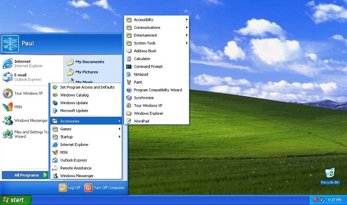The width and height of the screenshot is (347, 205).
Task: Open WordPad from the Accessories menu
Action: pos(157,121)
